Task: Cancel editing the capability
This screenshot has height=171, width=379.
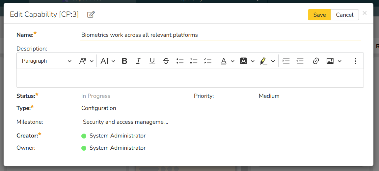Action: (x=344, y=15)
